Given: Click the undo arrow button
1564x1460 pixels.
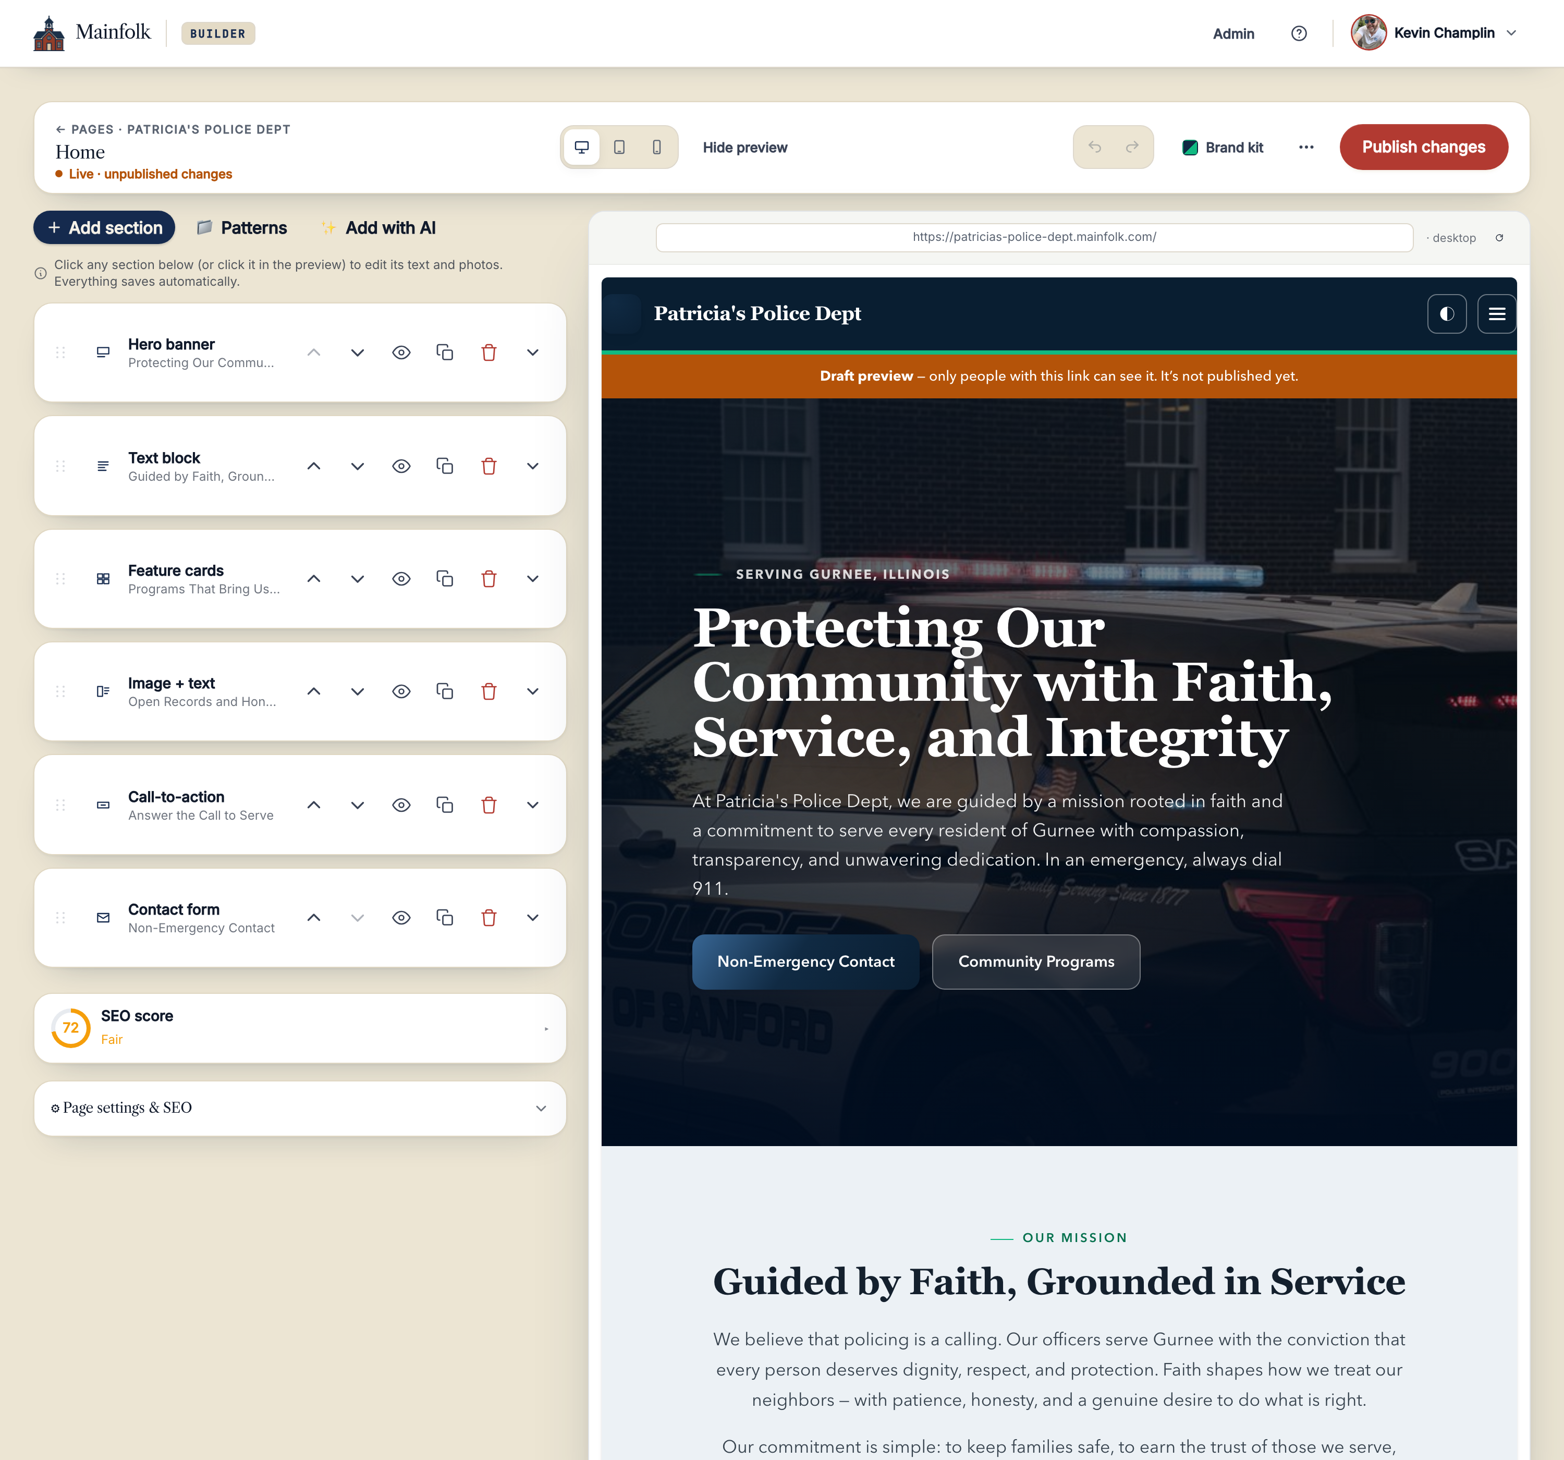Looking at the screenshot, I should click(1094, 147).
